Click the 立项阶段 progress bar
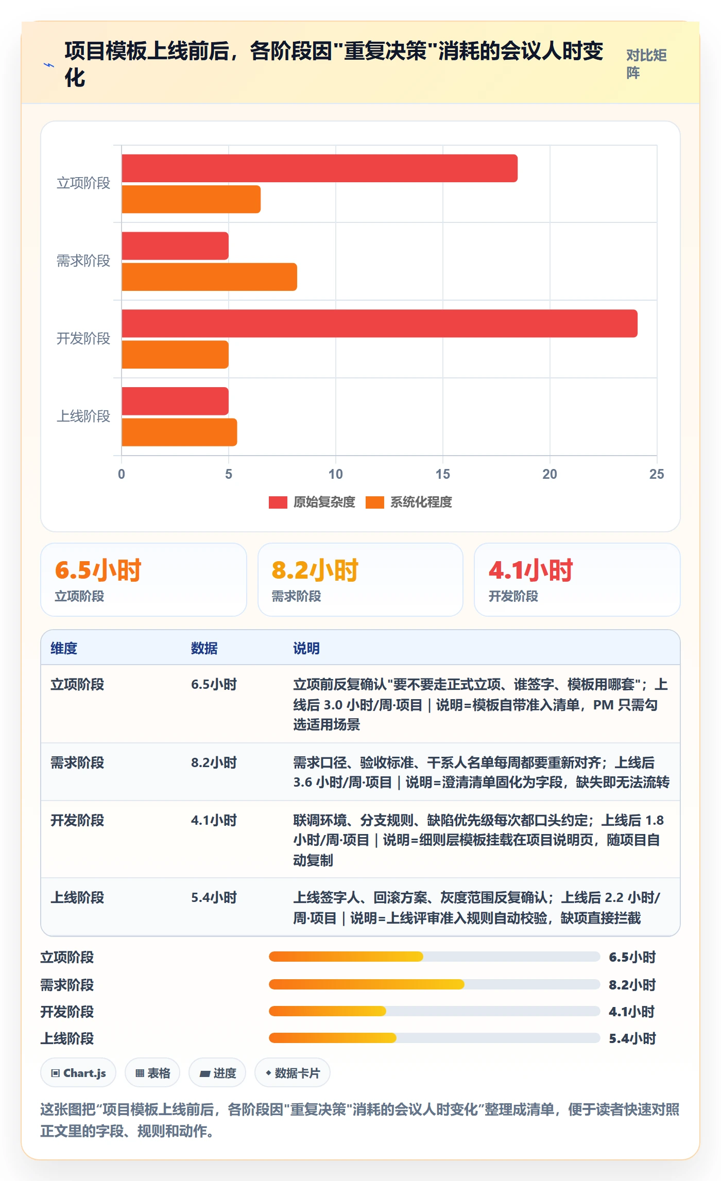This screenshot has height=1181, width=721. point(434,957)
